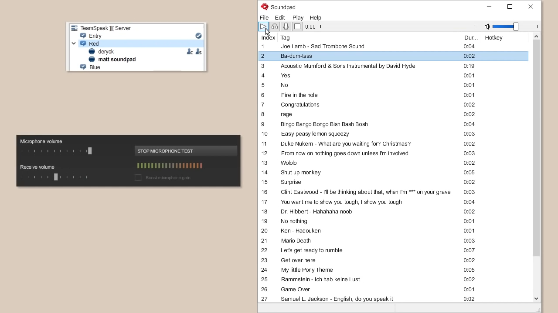Click the sound list vertical scrollbar thumb

coord(537,148)
